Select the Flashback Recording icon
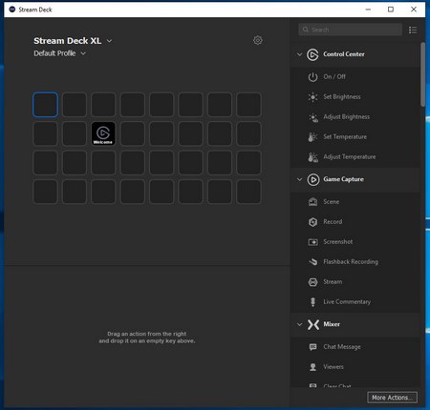Screen dimensions: 430x410 click(312, 262)
